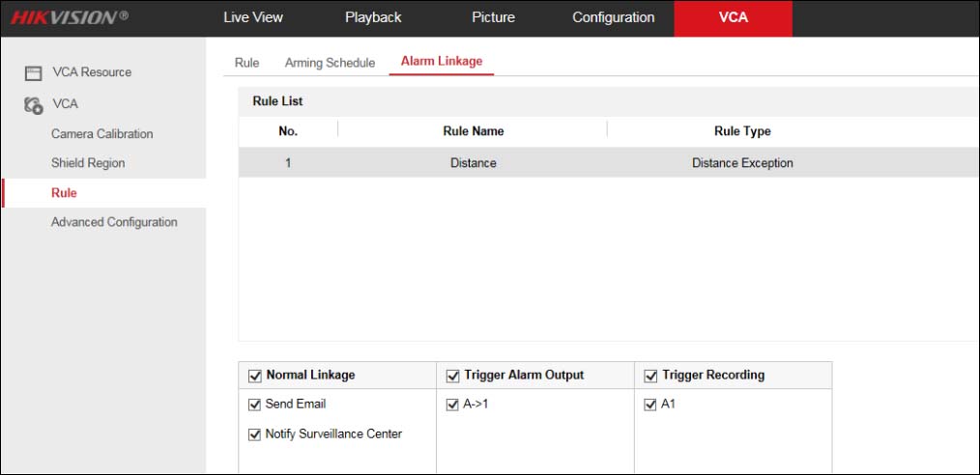This screenshot has width=980, height=475.
Task: Click the Rule Name column header
Action: pos(474,131)
